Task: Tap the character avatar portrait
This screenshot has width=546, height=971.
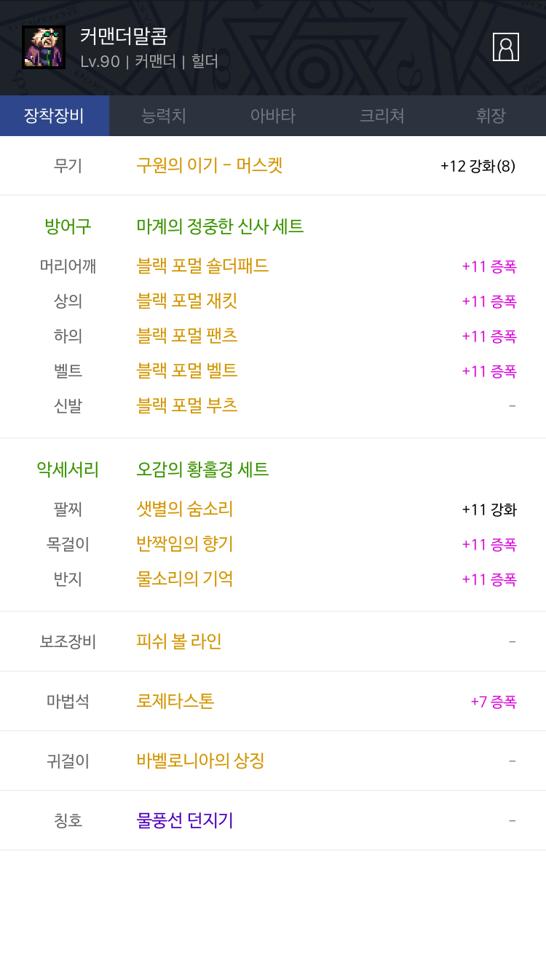Action: pos(44,47)
